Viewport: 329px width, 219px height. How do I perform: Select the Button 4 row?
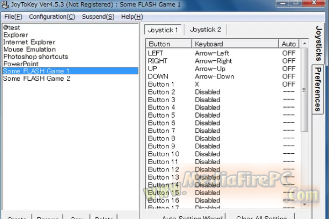click(x=223, y=108)
